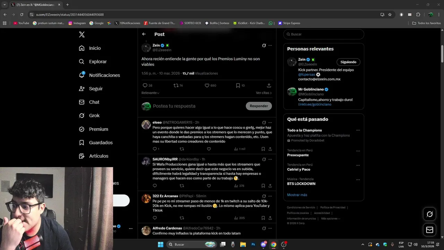Screen dimensions: 444x250
Task: Ask Grok about 322 Ez Arcanas comment
Action: click(264, 196)
